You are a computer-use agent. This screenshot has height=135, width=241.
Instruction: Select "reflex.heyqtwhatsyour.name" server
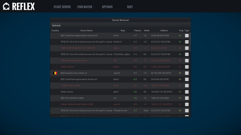coord(120,61)
